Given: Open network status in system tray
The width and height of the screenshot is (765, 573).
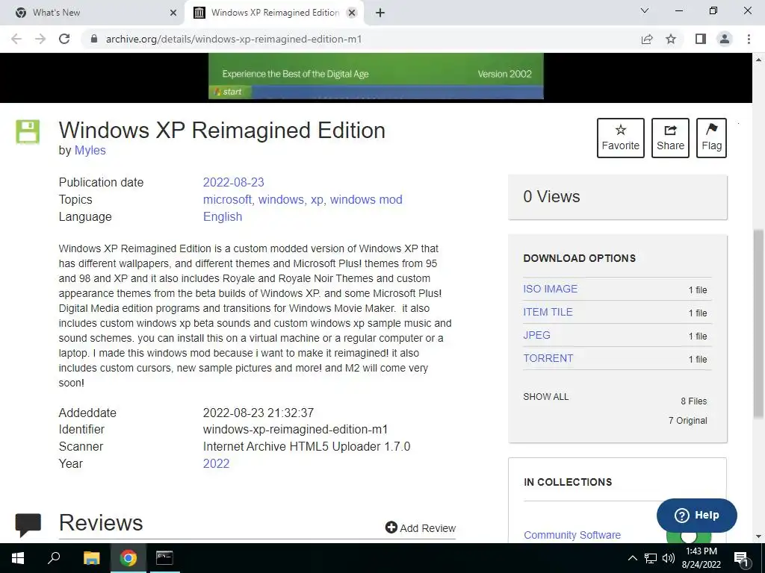Looking at the screenshot, I should tap(651, 558).
